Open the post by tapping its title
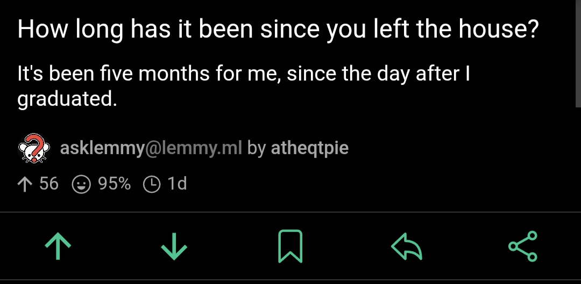 278,30
